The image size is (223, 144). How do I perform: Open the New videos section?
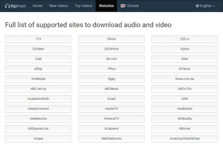[59, 6]
